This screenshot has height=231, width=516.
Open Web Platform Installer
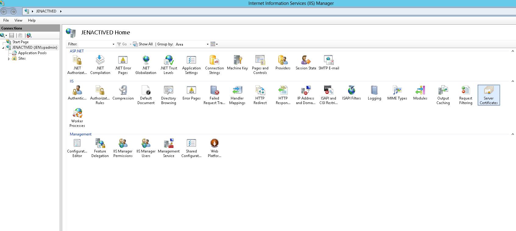click(215, 148)
